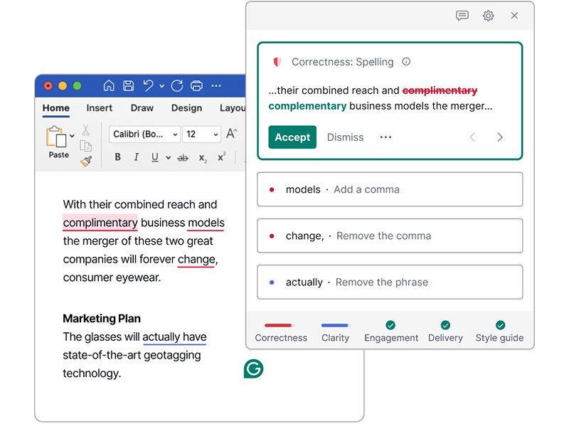Click the Copy icon
This screenshot has height=424, width=569.
tap(85, 146)
